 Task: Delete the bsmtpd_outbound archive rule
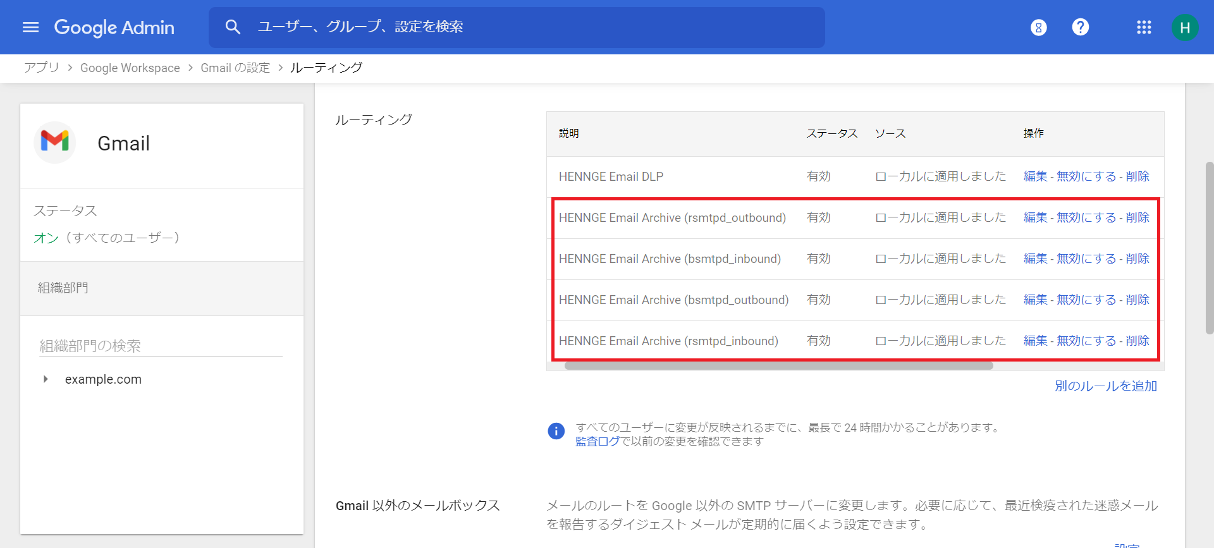coord(1137,300)
